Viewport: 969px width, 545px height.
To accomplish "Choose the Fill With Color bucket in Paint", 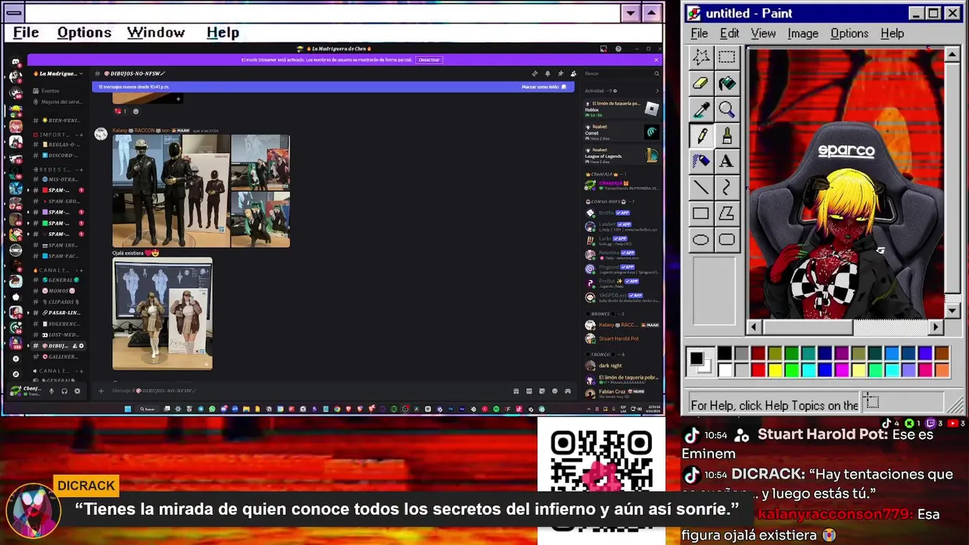I will pyautogui.click(x=727, y=83).
